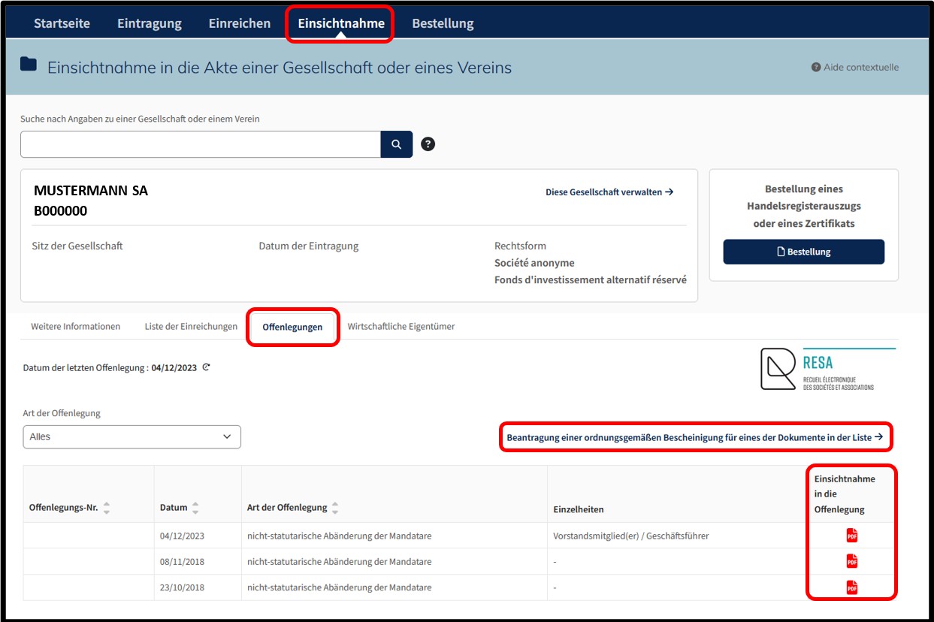Focus the company search input field
This screenshot has height=622, width=934.
[201, 144]
